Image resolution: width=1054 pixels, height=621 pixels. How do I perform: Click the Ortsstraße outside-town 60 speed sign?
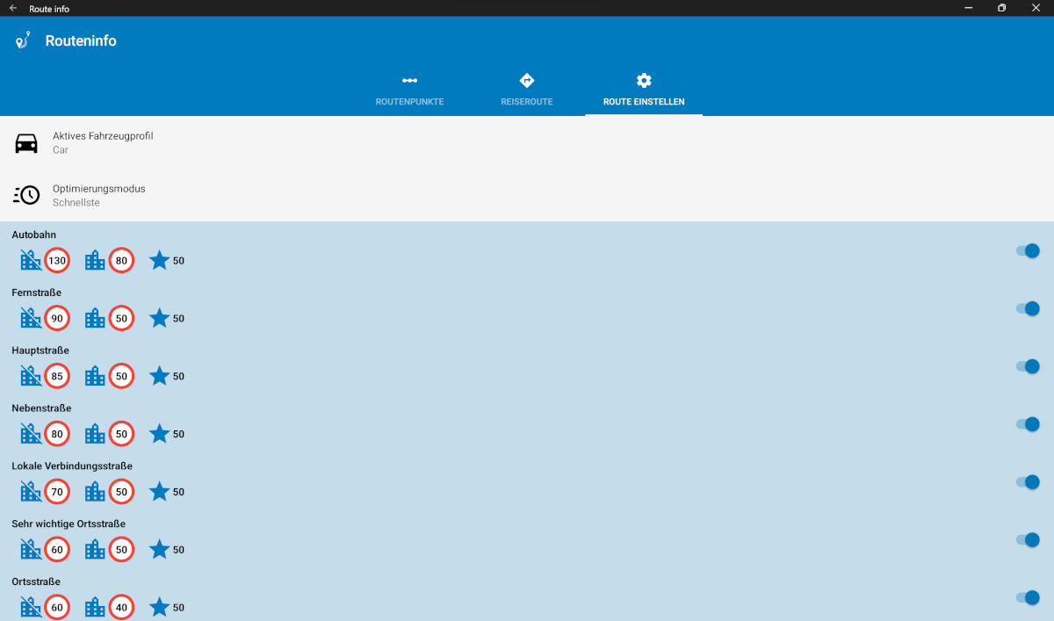pos(57,608)
